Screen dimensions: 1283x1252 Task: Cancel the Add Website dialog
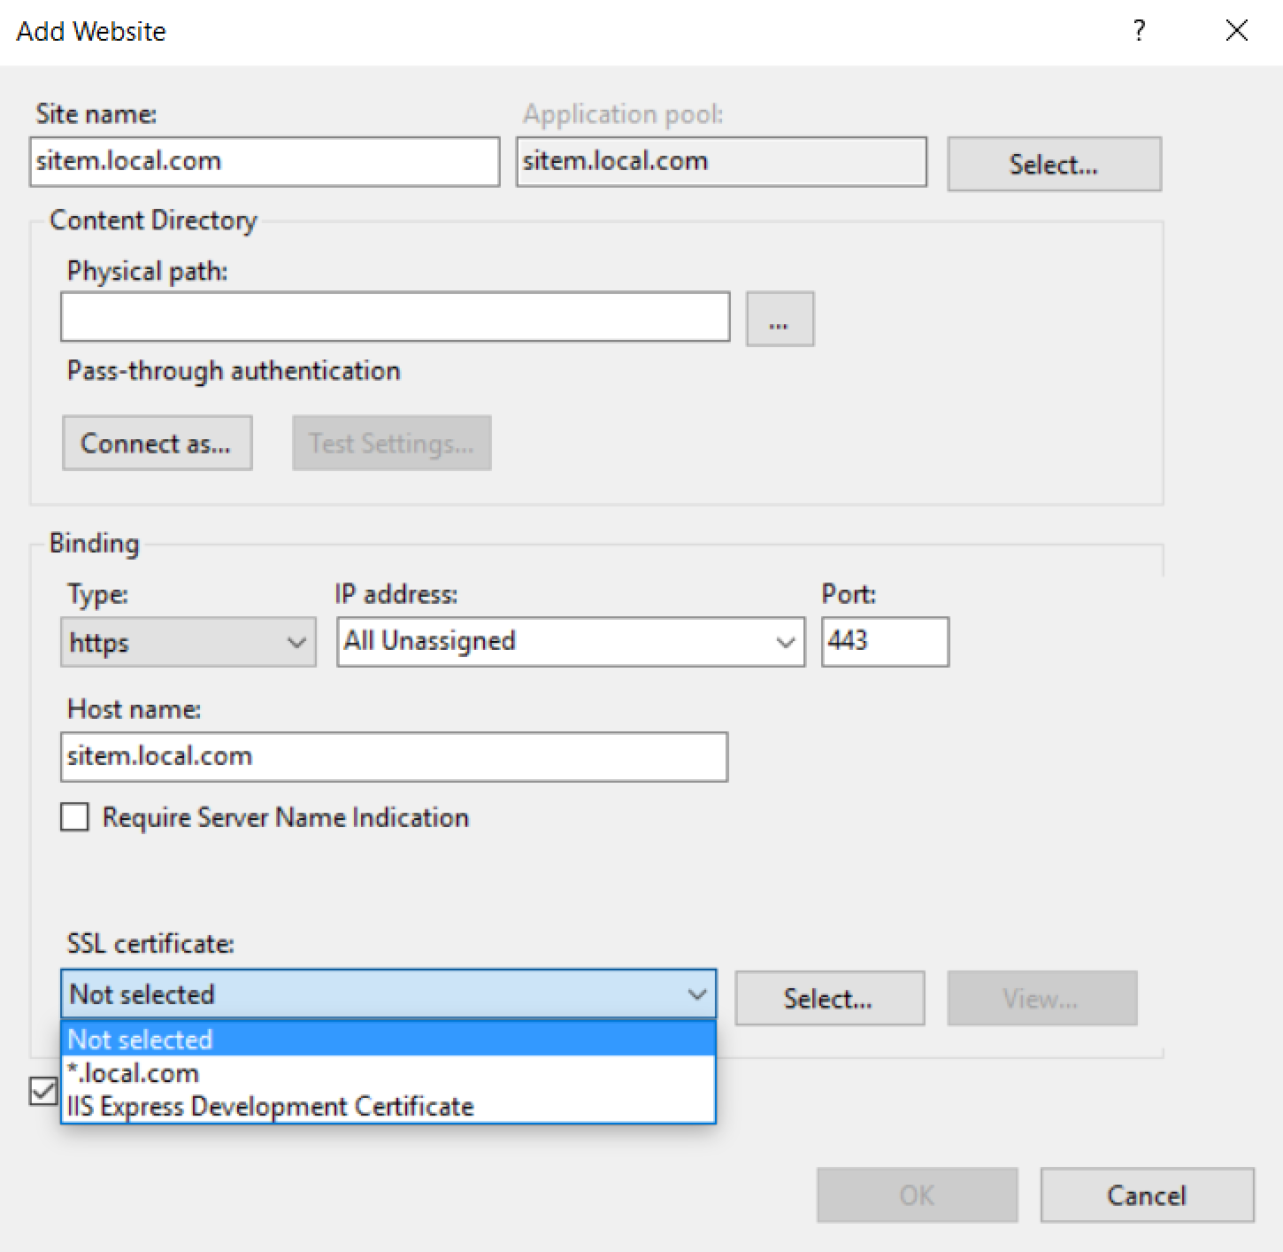click(1147, 1195)
